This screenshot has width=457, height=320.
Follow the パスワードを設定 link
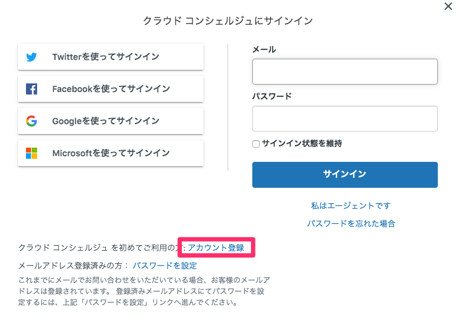(x=164, y=266)
